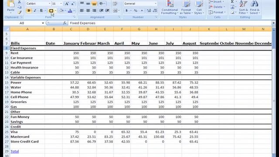This screenshot has height=157, width=279.
Task: Toggle Italic formatting
Action: 35,10
